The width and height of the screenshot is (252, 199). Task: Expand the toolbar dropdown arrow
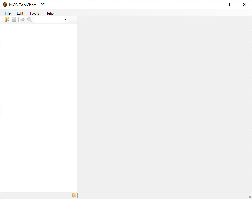click(66, 19)
